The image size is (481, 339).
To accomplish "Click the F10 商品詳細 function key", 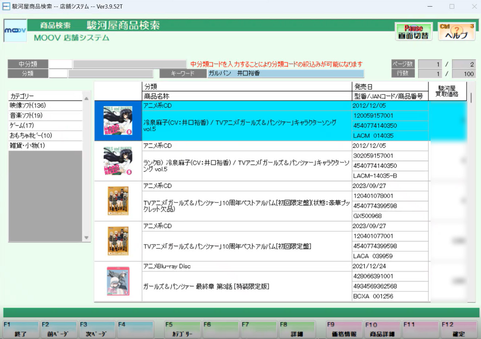I will pos(382,330).
